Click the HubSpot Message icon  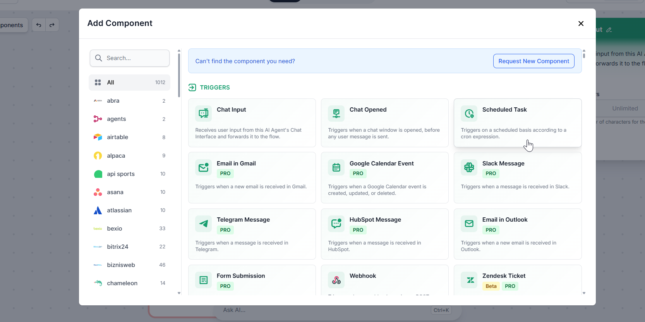[x=336, y=224]
